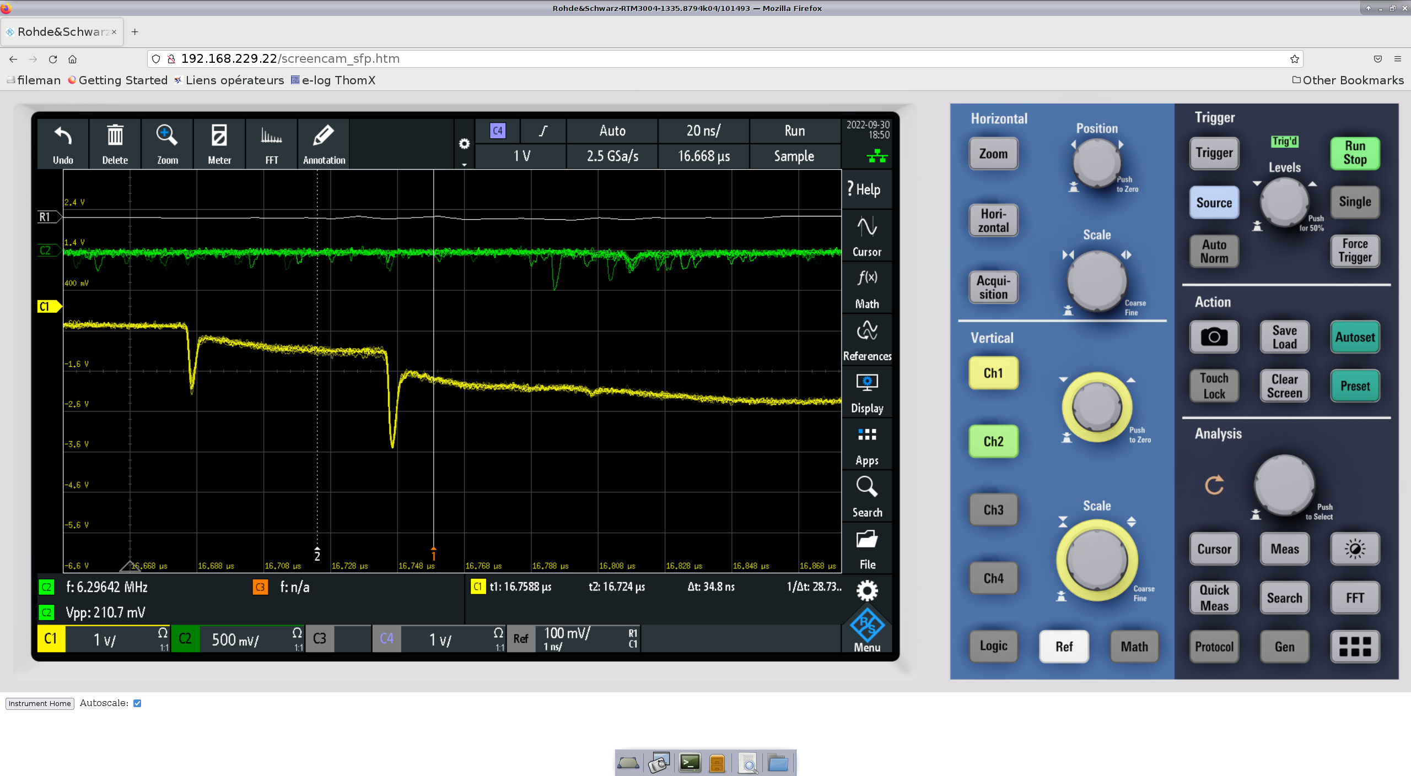Expand toolbar arrow below the gear icon

(x=464, y=164)
